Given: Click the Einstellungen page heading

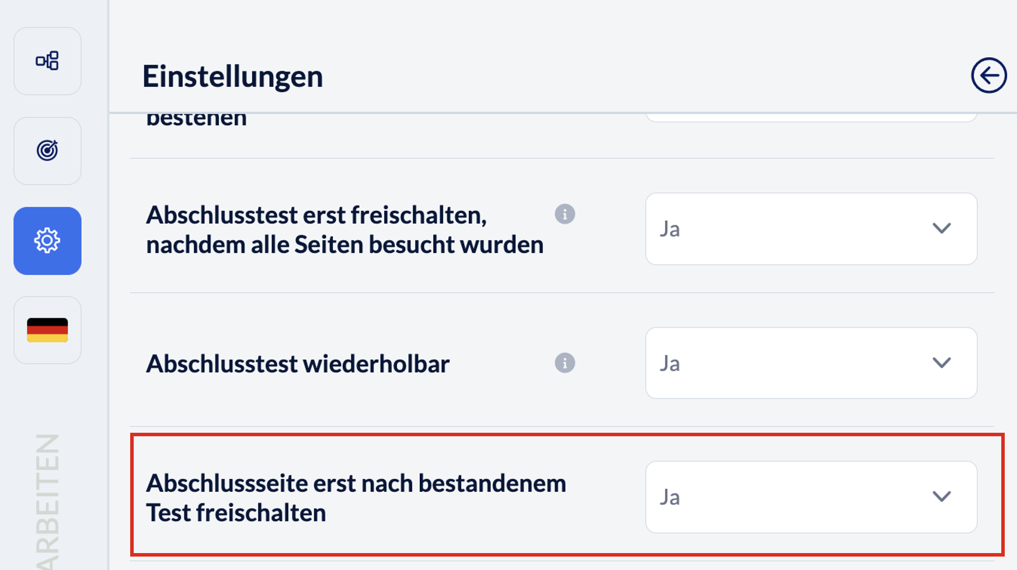Looking at the screenshot, I should [232, 77].
